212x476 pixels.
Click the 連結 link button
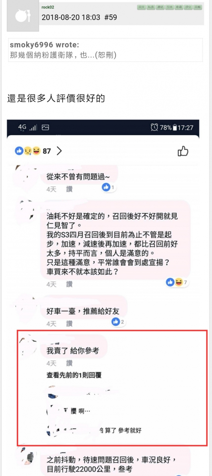160,7
